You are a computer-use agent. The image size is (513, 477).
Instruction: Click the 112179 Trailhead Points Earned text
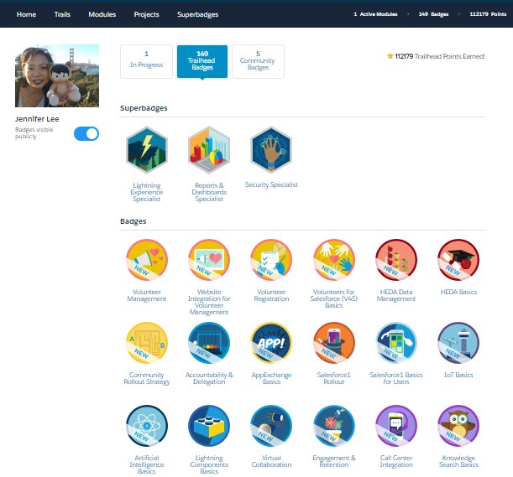coord(440,56)
